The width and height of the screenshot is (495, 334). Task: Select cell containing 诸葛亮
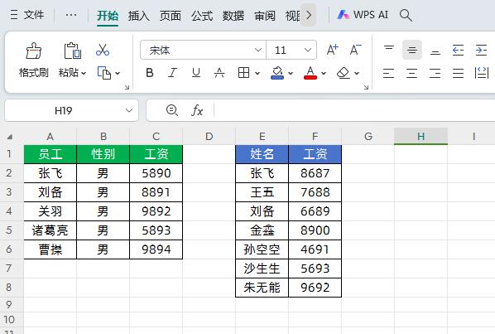[50, 230]
